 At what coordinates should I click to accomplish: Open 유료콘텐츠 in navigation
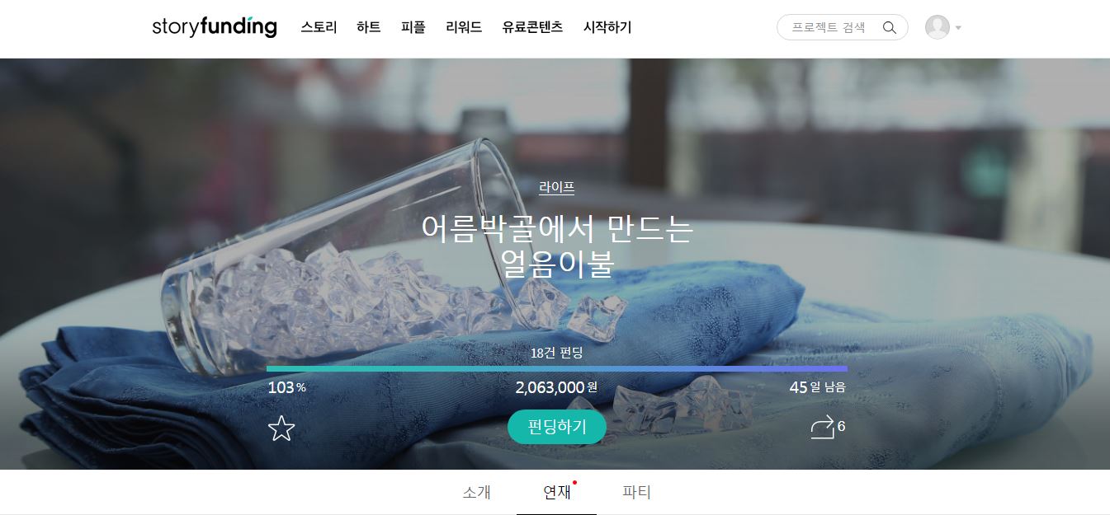click(x=532, y=27)
